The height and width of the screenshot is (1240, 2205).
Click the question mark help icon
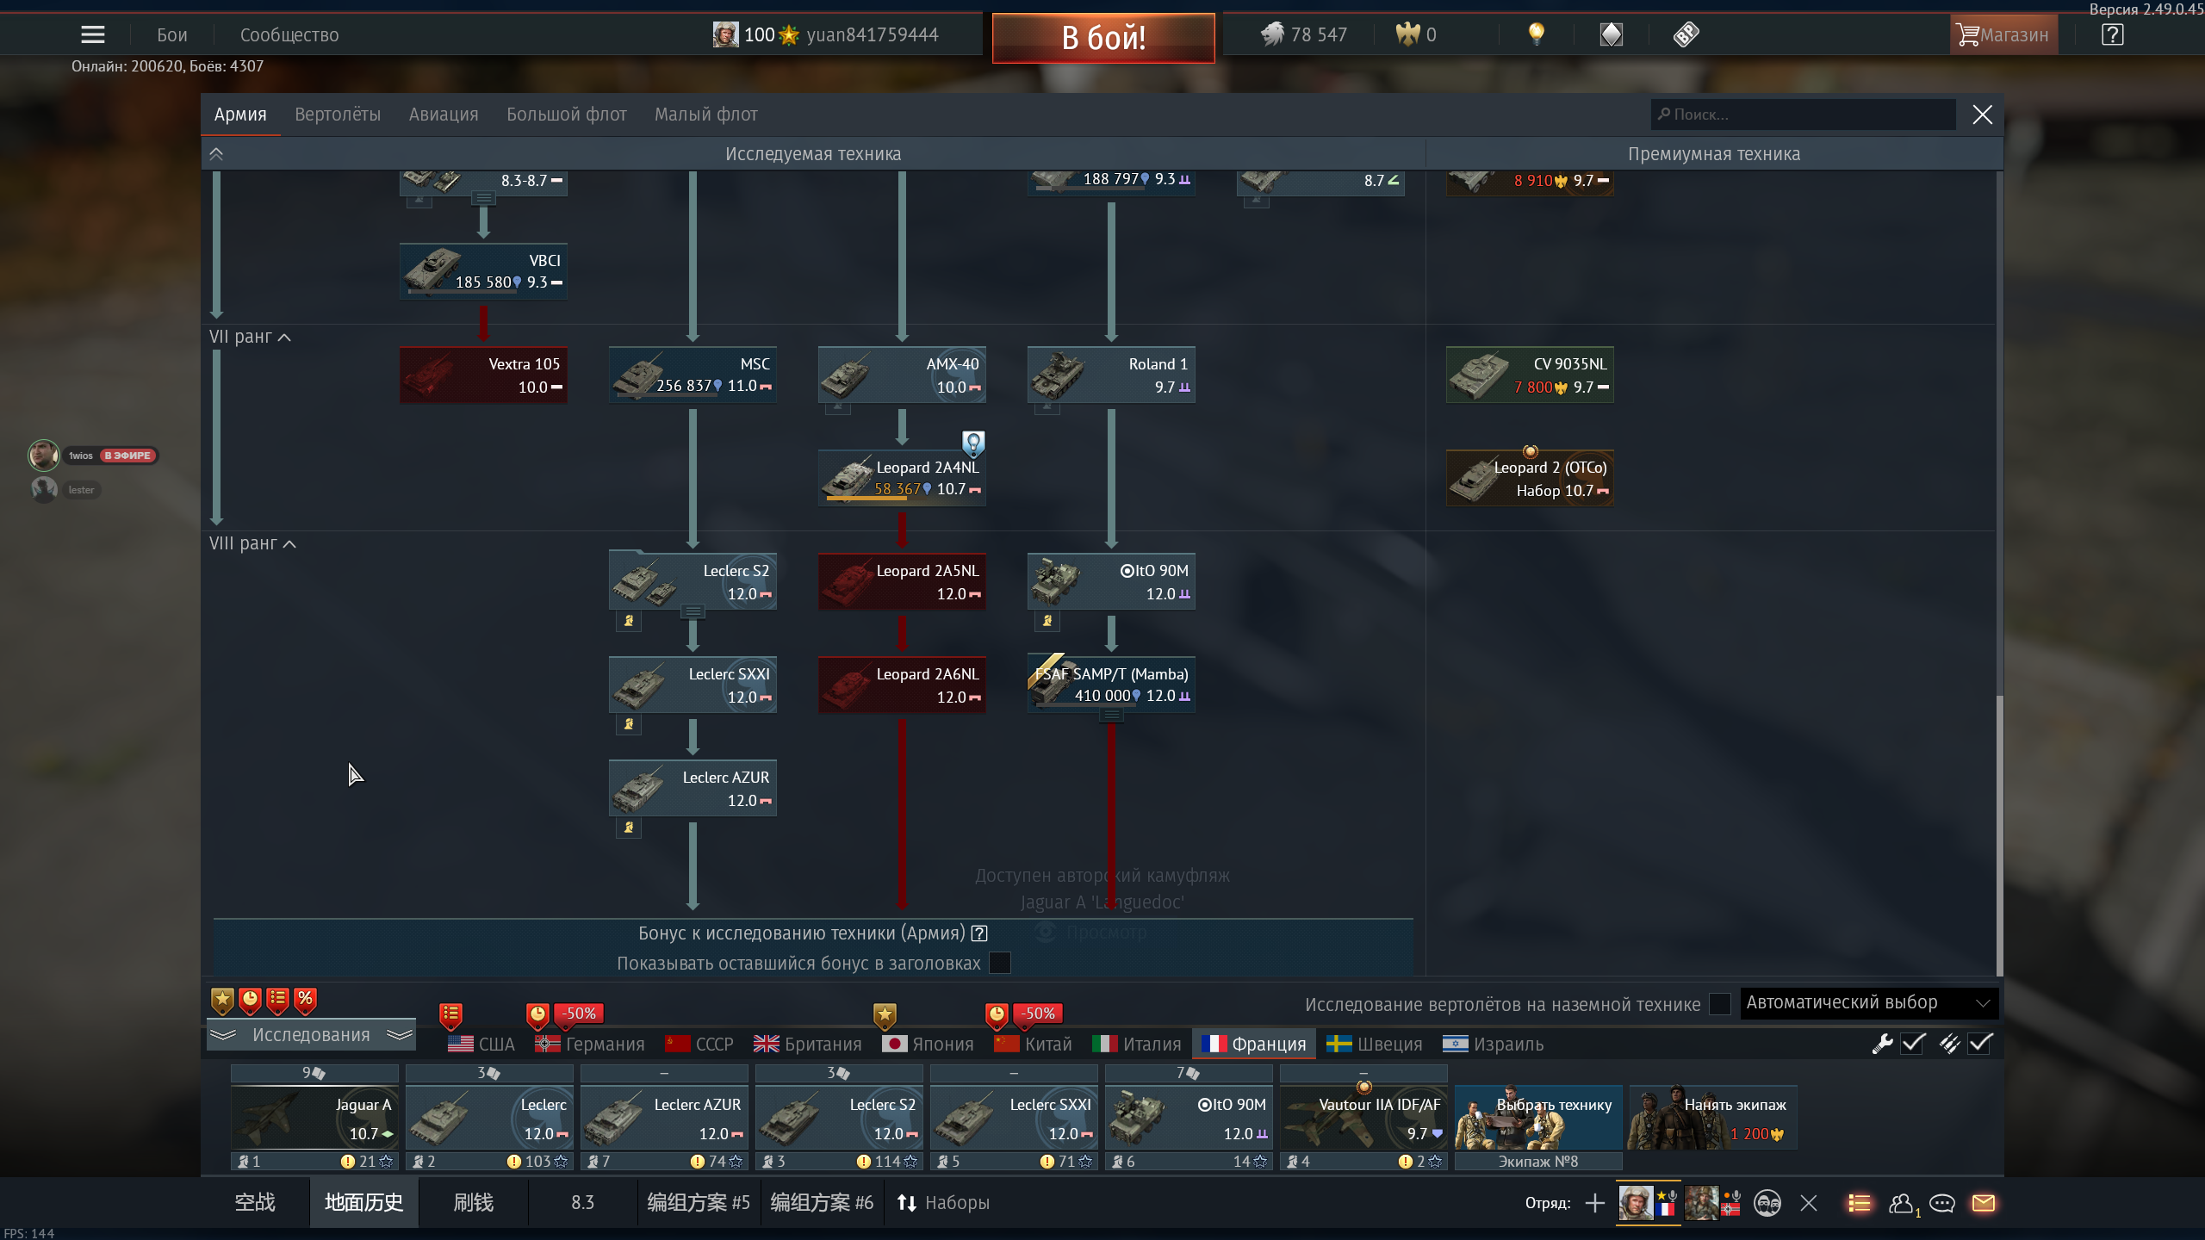pos(2112,34)
